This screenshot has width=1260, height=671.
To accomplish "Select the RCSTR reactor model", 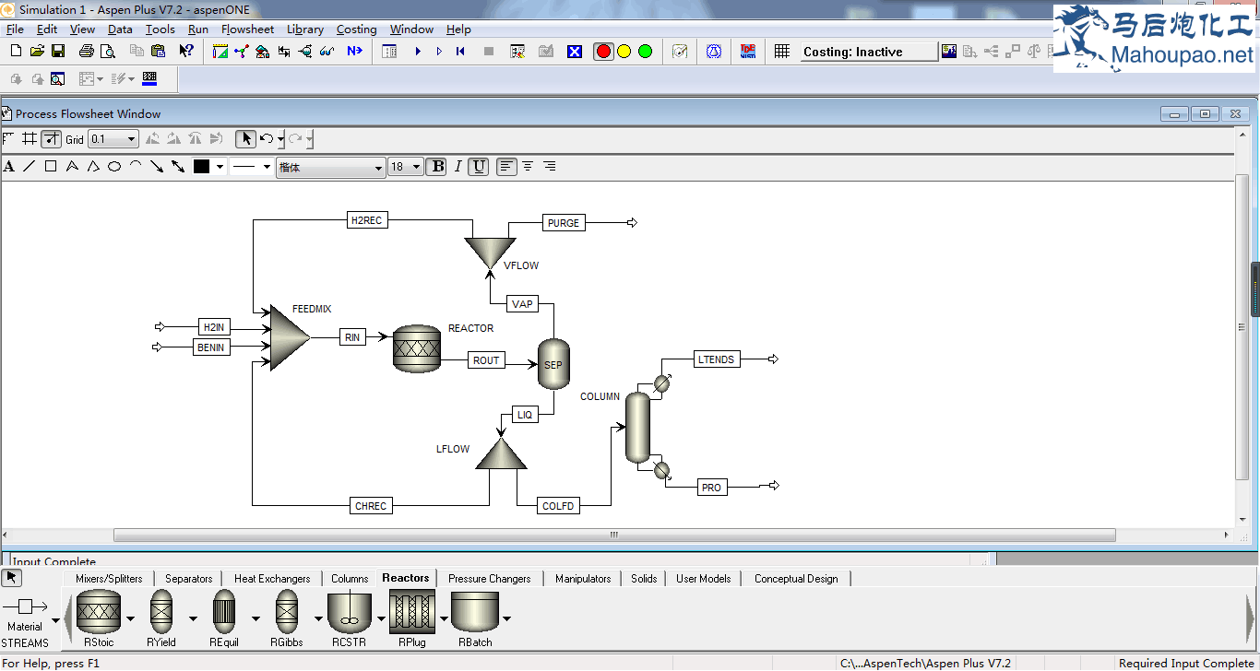I will click(x=349, y=618).
